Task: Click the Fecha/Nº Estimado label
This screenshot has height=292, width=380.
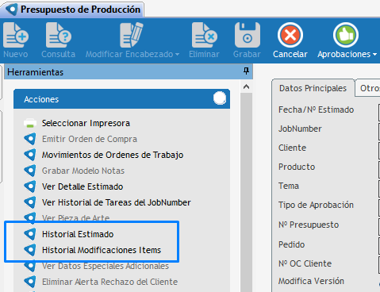Action: click(316, 109)
